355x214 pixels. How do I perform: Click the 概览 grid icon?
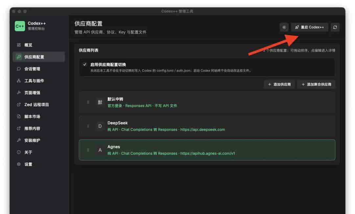[x=19, y=45]
